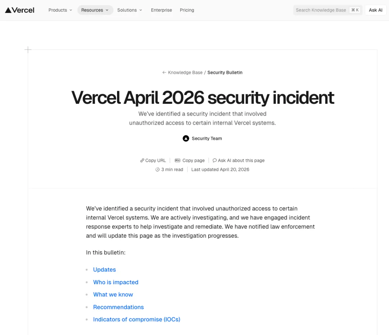Click the back arrow beside Knowledge Base
This screenshot has width=389, height=335.
(x=164, y=72)
